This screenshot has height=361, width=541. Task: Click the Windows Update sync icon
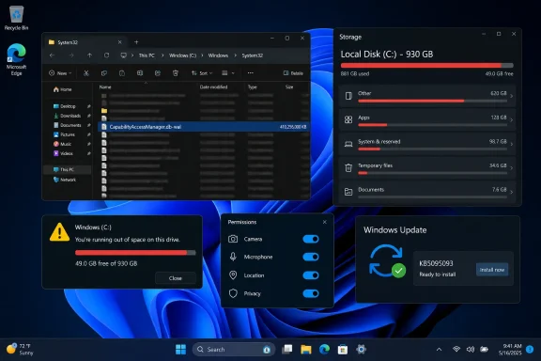(x=387, y=260)
